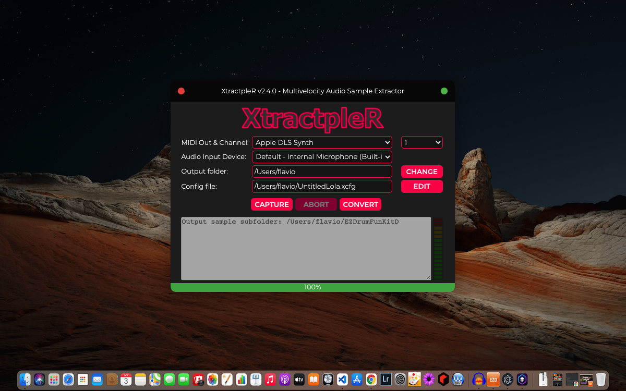Image resolution: width=626 pixels, height=391 pixels.
Task: Open Apple Music from the Dock
Action: pyautogui.click(x=270, y=380)
